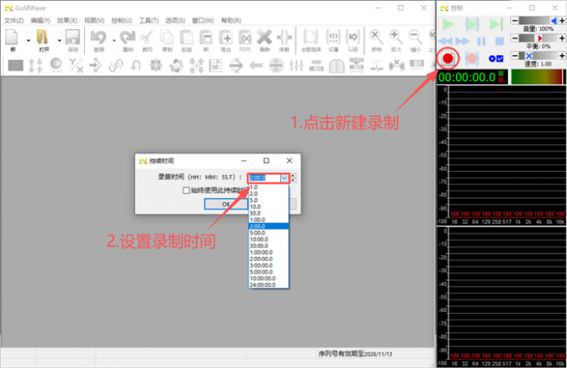Image resolution: width=567 pixels, height=368 pixels.
Task: Click the Undo (撤销) toolbar icon
Action: coord(98,38)
